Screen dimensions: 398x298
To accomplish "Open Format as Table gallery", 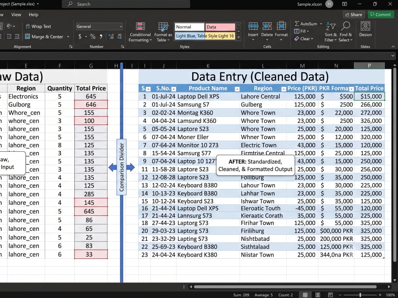I will pyautogui.click(x=163, y=32).
